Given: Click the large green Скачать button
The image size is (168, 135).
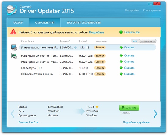Looking at the screenshot, I should click(x=129, y=108).
